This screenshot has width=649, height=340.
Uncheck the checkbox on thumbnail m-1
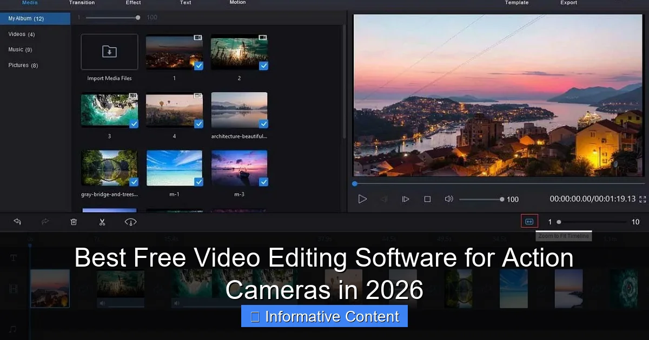[x=198, y=181]
